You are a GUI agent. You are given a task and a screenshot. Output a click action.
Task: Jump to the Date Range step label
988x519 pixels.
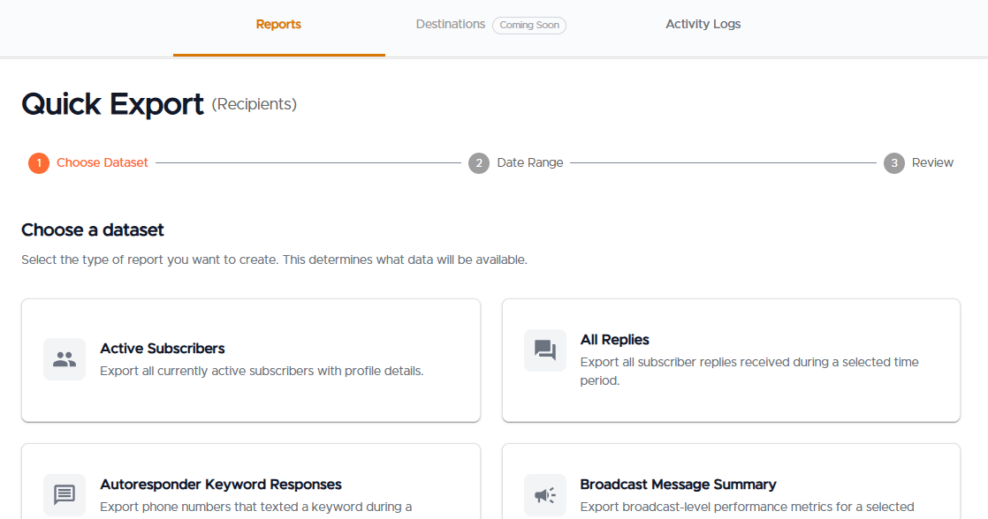530,163
